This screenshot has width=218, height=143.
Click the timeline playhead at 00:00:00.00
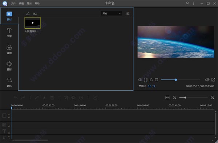coord(12,108)
